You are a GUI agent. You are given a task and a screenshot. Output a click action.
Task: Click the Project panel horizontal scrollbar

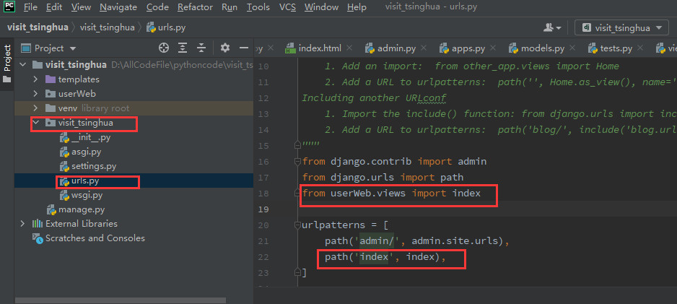click(120, 300)
